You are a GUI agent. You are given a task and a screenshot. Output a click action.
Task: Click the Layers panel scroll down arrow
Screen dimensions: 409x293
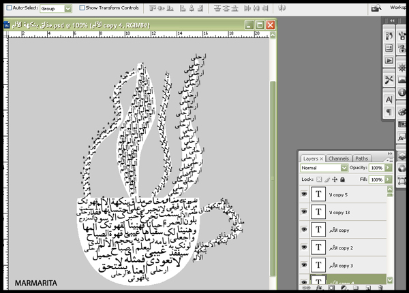pyautogui.click(x=390, y=279)
